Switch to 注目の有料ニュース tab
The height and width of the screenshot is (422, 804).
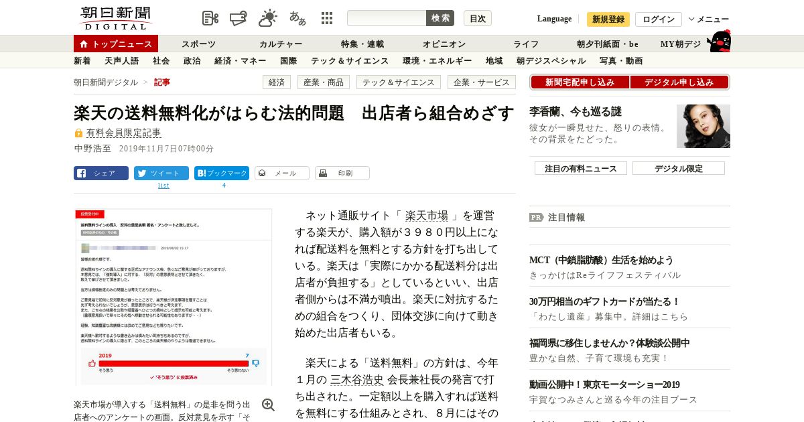point(581,169)
